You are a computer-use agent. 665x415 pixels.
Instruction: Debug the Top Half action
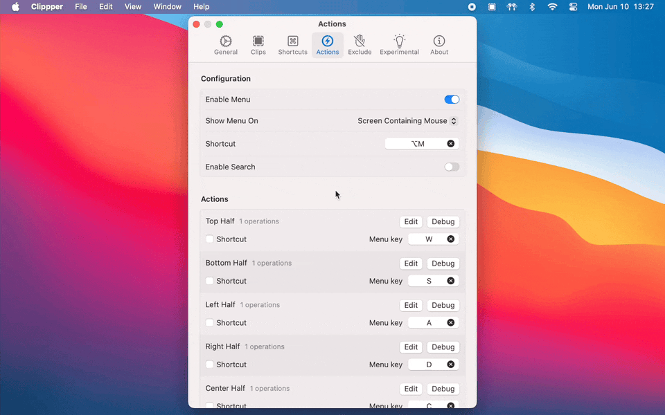click(x=443, y=221)
